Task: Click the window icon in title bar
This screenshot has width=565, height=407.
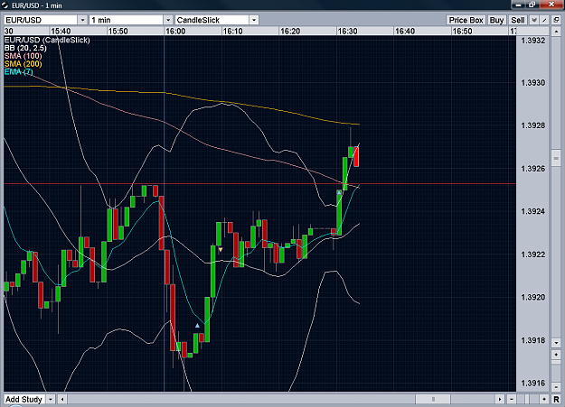Action: coord(5,5)
